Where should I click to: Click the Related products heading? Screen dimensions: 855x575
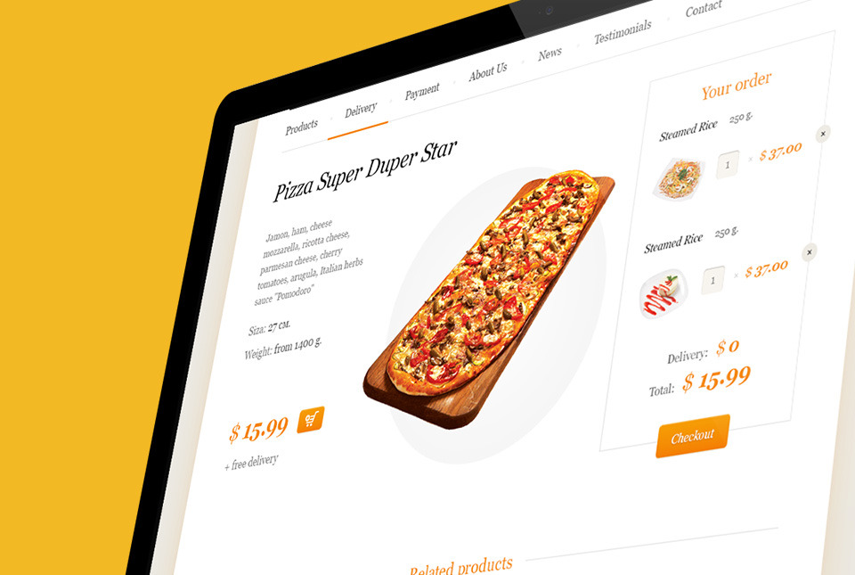pos(461,566)
